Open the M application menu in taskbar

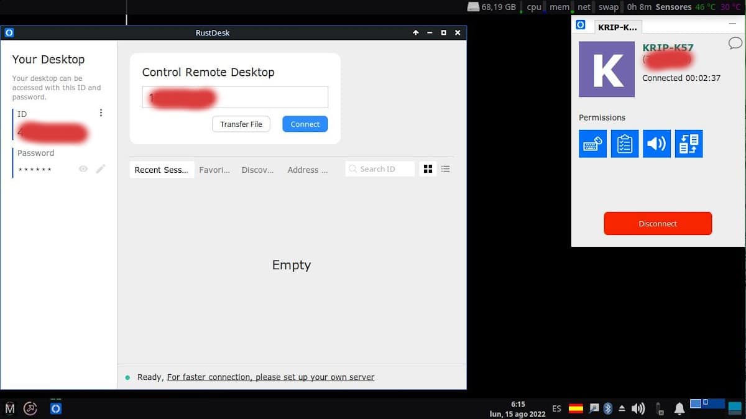10,408
